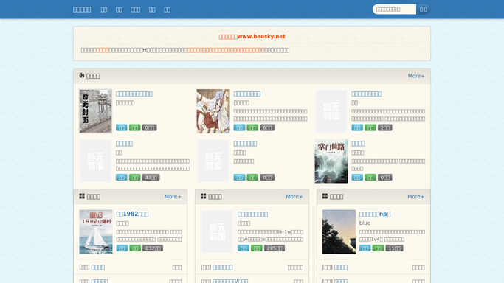Click the flame icon beside the first section heading
Viewport: 504px width, 283px height.
point(82,75)
